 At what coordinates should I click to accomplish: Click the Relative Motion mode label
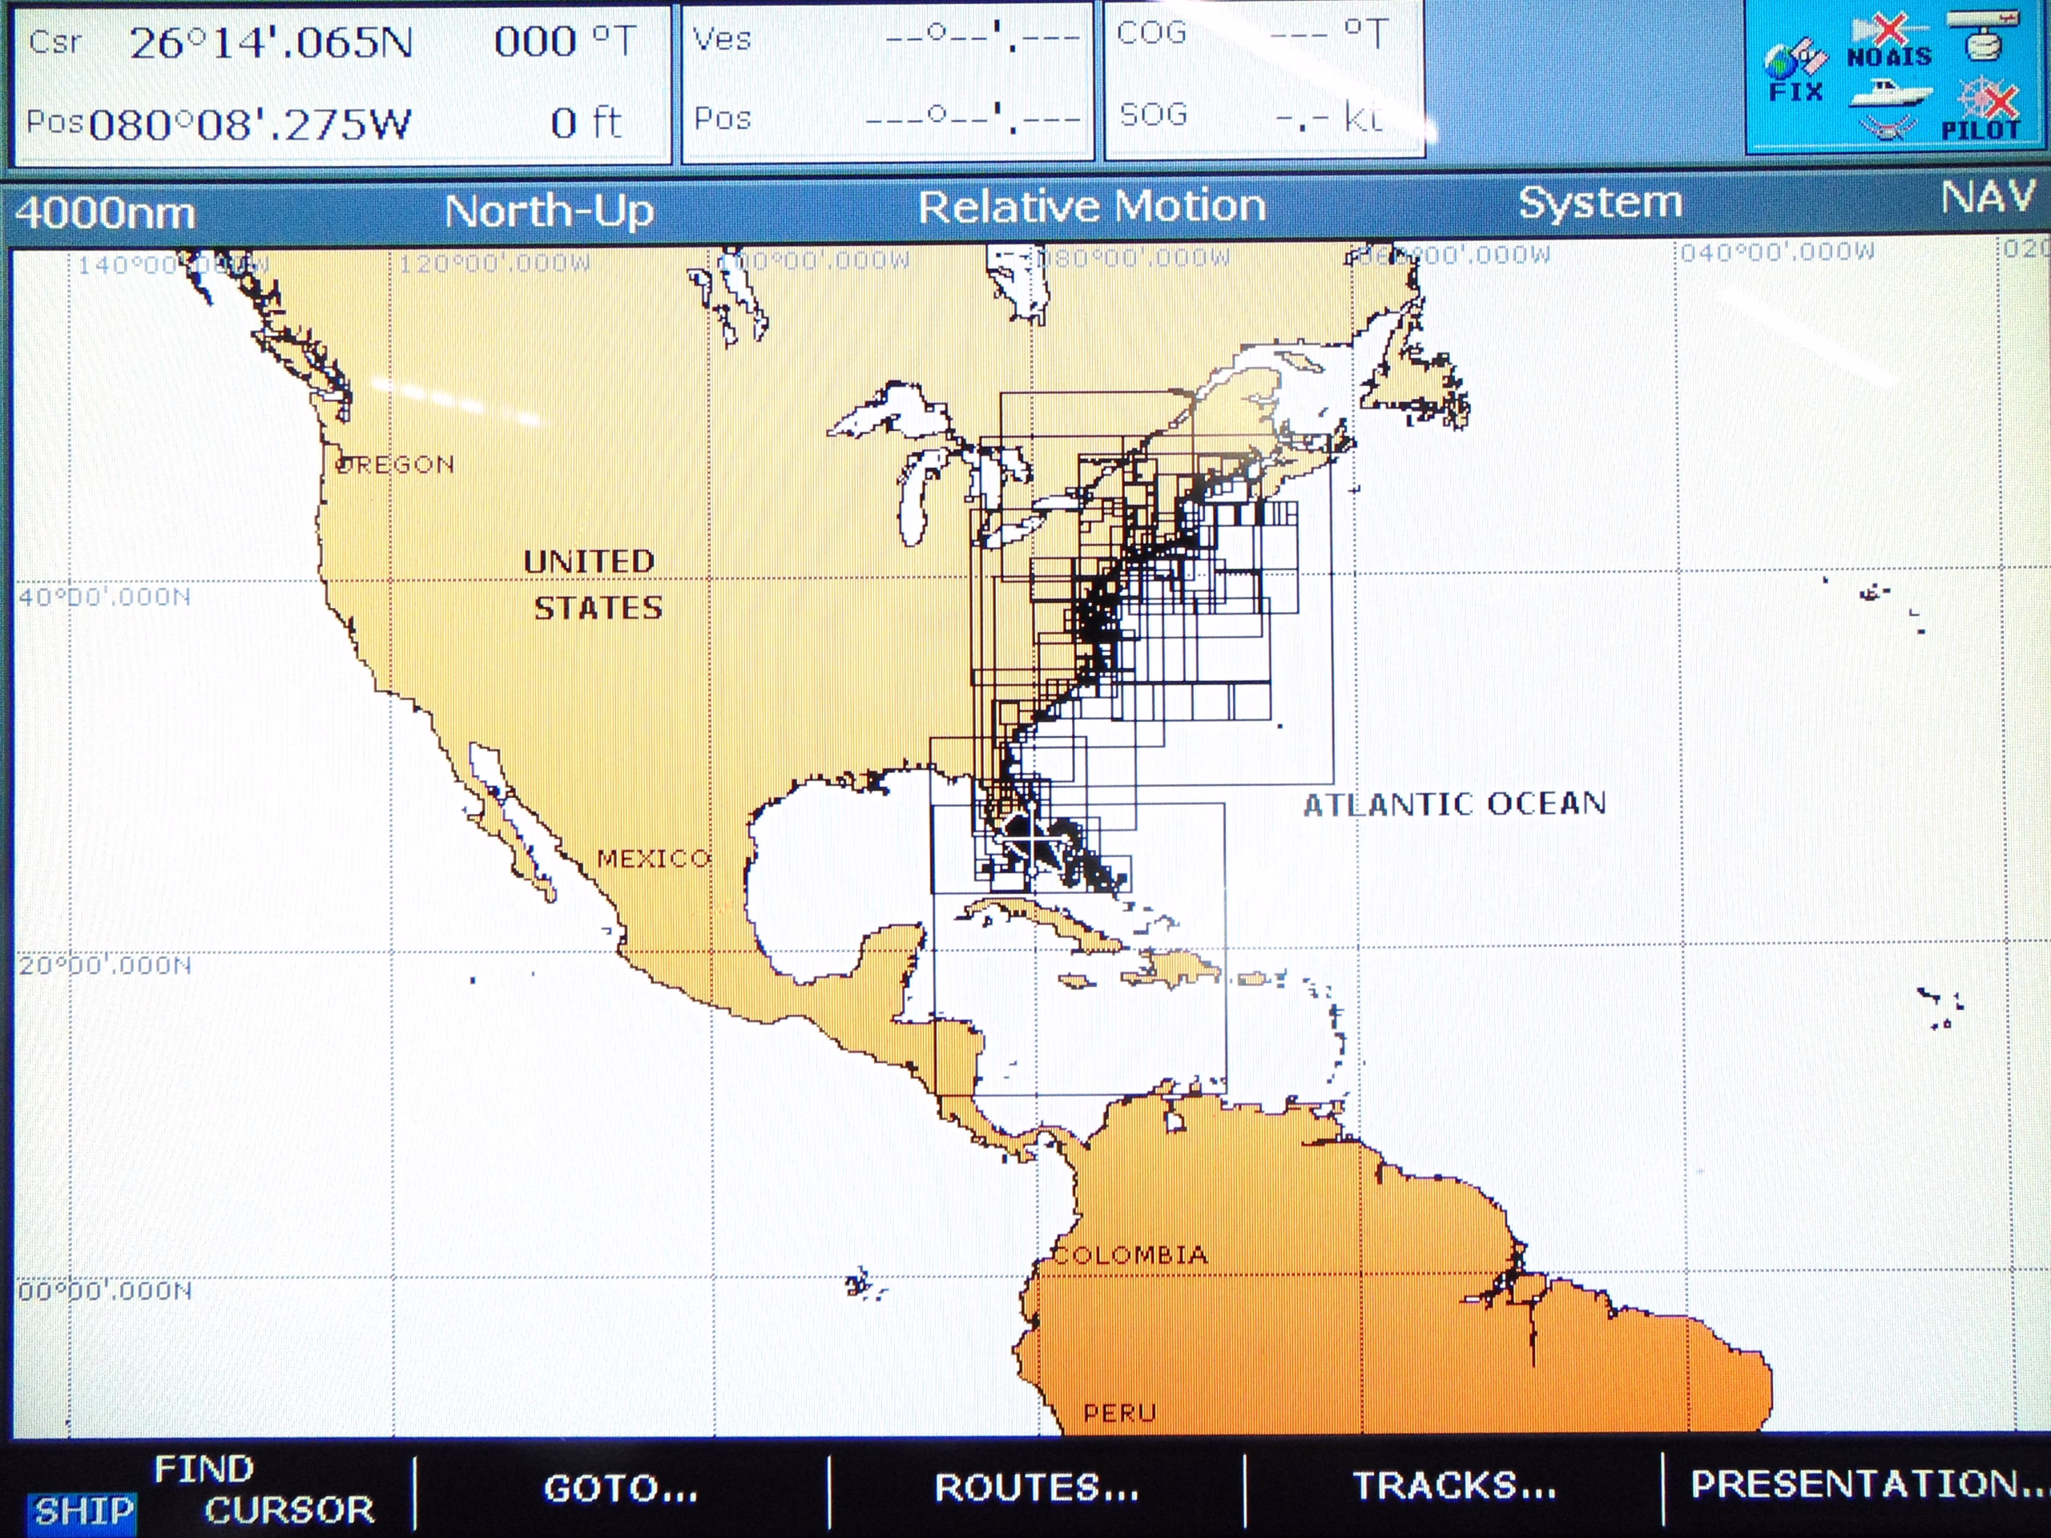click(x=1091, y=207)
